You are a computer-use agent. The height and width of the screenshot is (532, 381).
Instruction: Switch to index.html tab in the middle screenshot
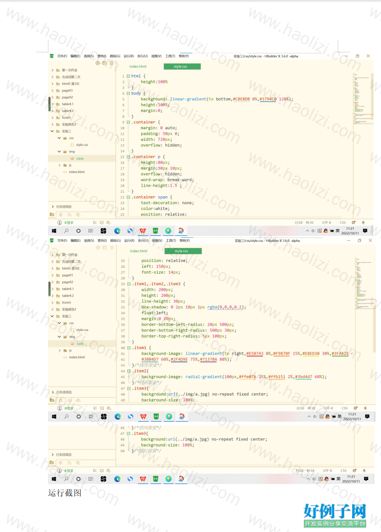coord(139,251)
